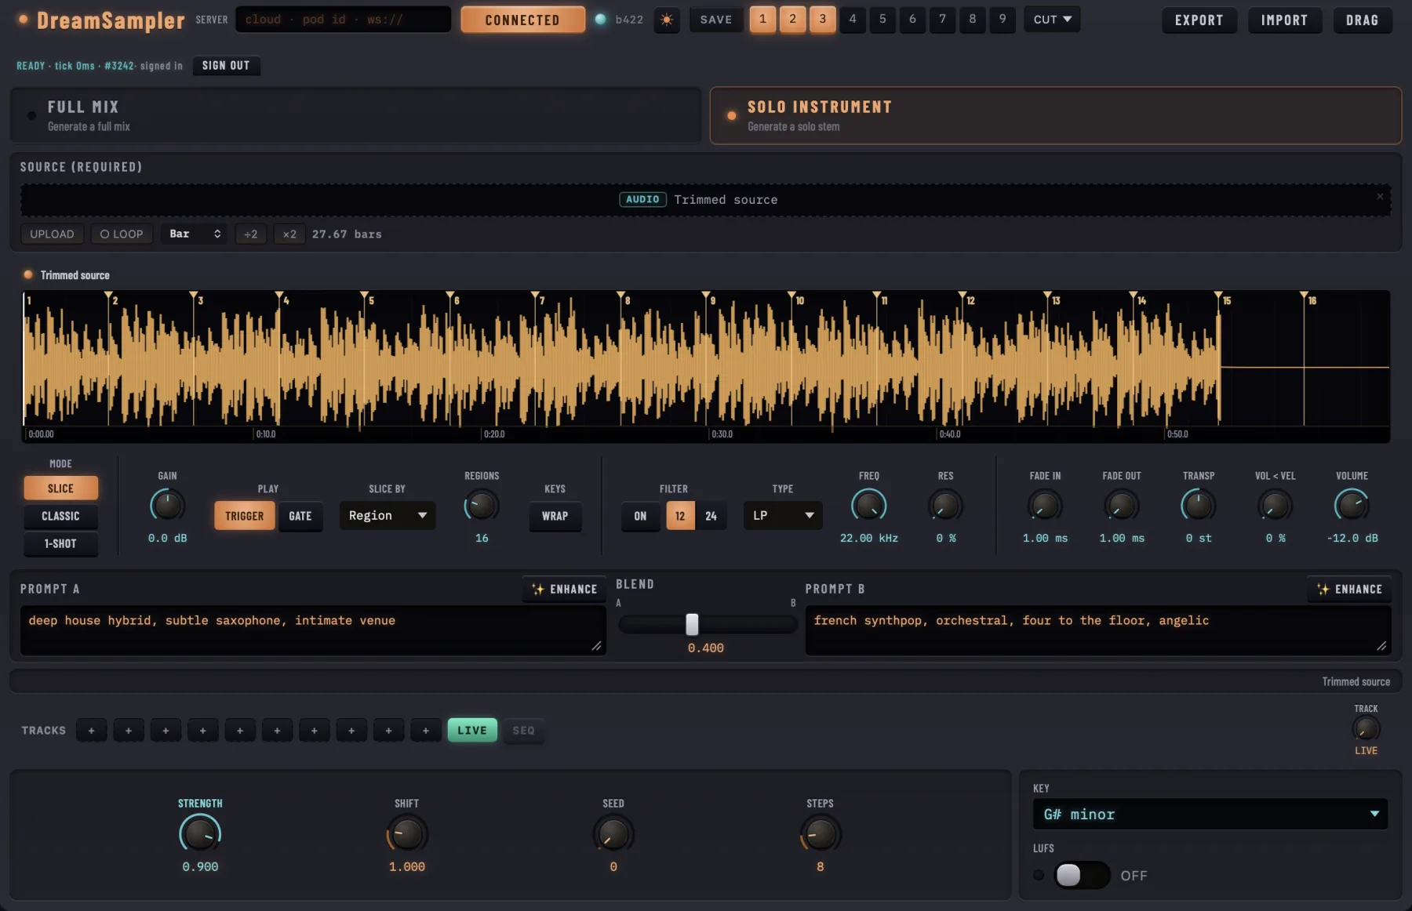Click the IMPORT button
1412x911 pixels.
point(1284,20)
